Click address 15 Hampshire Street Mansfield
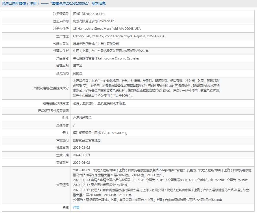The image size is (257, 214). 107,29
